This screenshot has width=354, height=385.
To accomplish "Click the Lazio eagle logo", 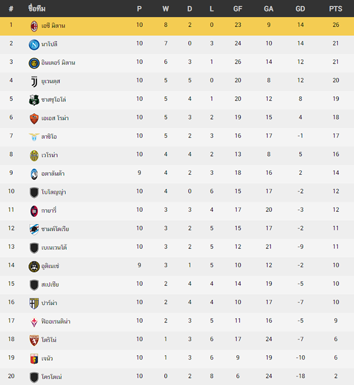I will point(34,137).
